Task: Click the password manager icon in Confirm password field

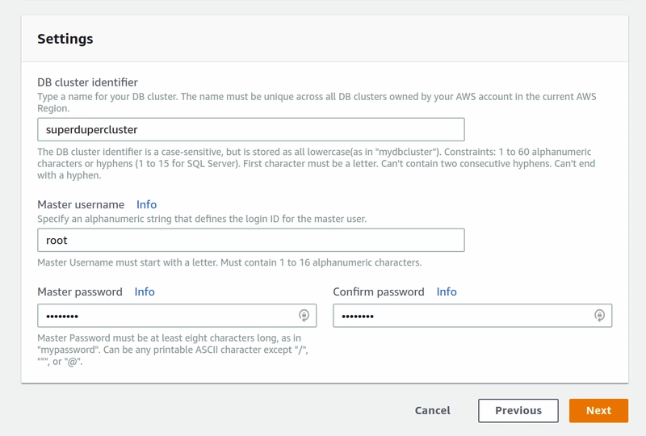Action: [600, 316]
